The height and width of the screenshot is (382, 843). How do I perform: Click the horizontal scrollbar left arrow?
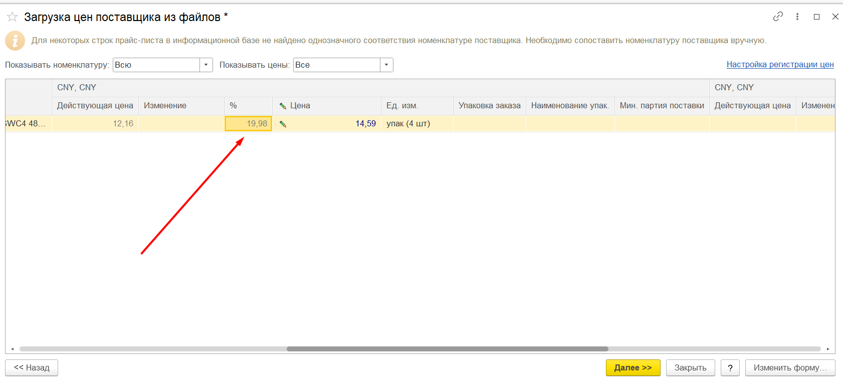pos(13,349)
